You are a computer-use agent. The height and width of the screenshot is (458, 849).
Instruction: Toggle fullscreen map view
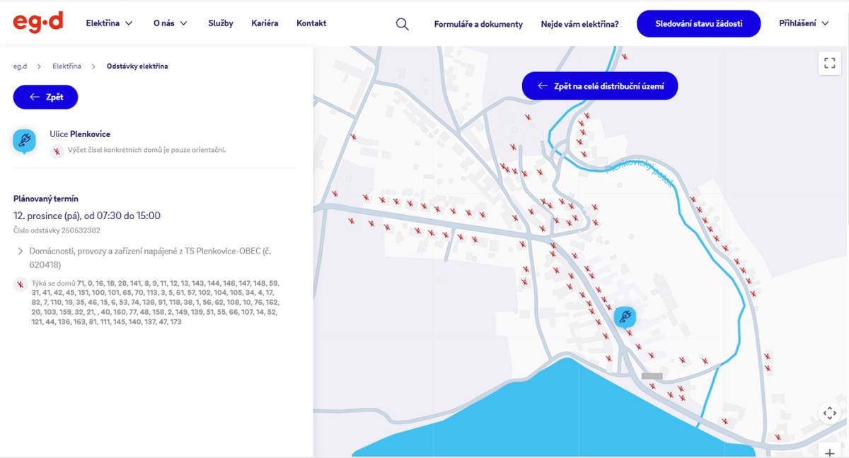point(829,63)
